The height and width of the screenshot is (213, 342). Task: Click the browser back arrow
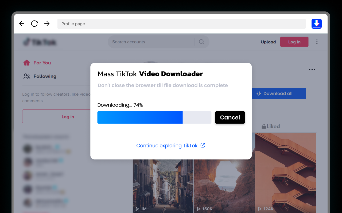[x=22, y=23]
